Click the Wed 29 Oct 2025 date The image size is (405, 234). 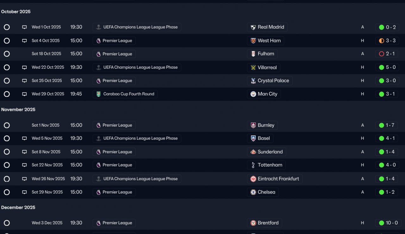click(x=48, y=94)
